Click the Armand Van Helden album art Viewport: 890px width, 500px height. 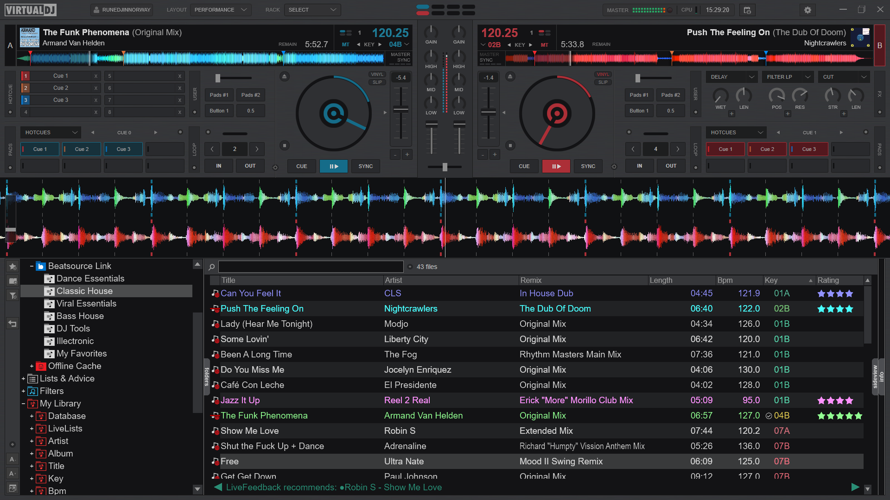[30, 37]
